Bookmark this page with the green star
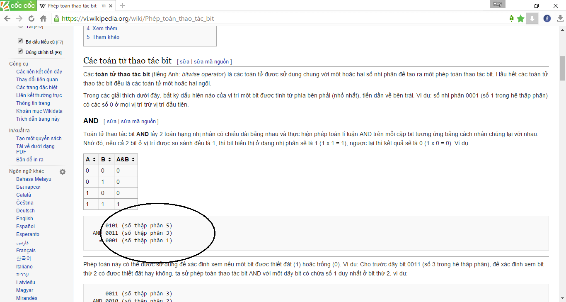This screenshot has height=302, width=566. (520, 19)
